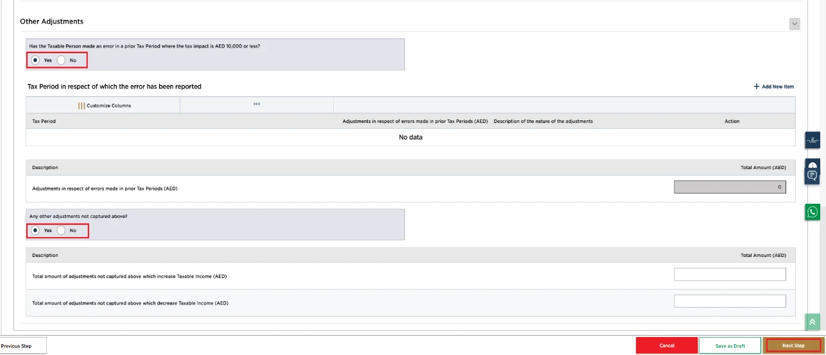Open Customize Columns option

(x=105, y=106)
